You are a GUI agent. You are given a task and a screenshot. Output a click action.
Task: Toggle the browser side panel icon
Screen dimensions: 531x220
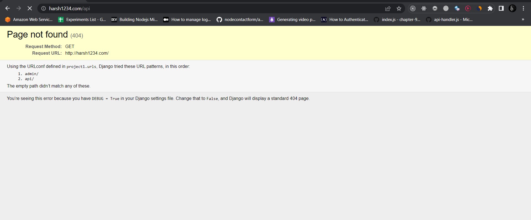point(501,9)
